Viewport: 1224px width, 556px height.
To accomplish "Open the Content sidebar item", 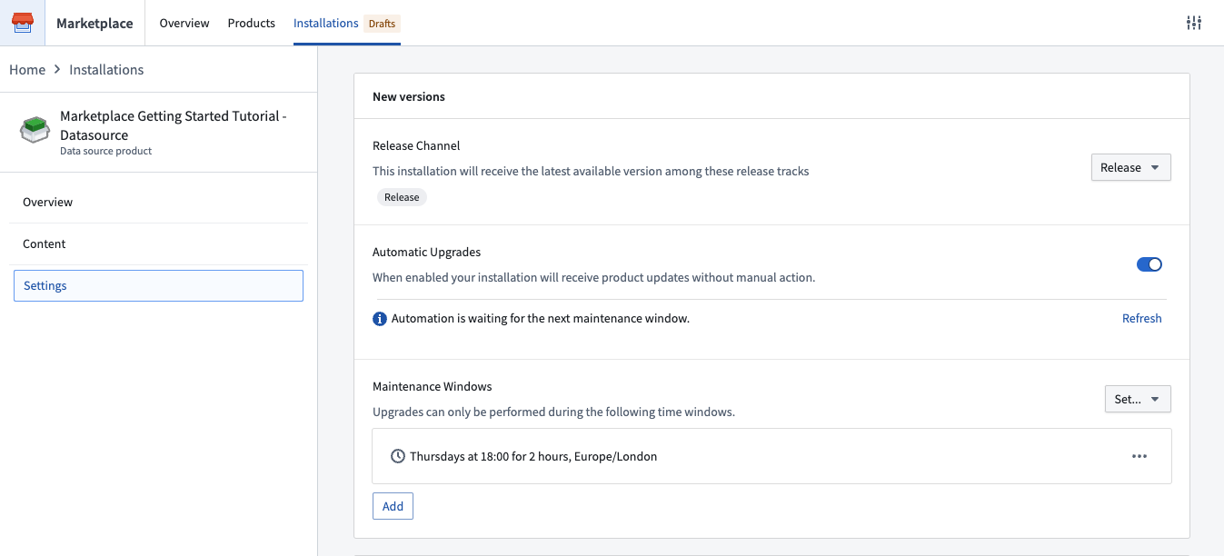I will (x=158, y=244).
